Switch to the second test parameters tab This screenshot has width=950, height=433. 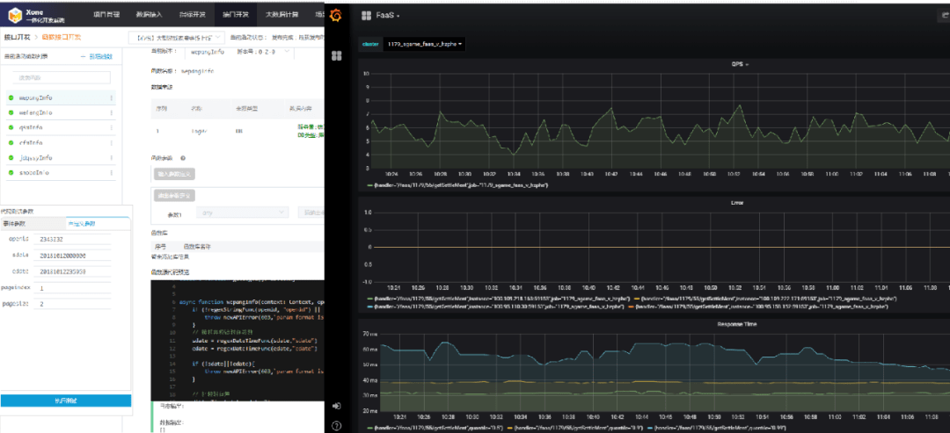pos(83,224)
